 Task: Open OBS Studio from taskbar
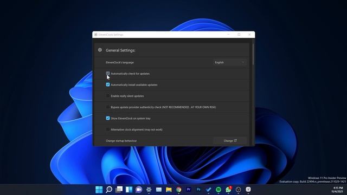pos(239,190)
